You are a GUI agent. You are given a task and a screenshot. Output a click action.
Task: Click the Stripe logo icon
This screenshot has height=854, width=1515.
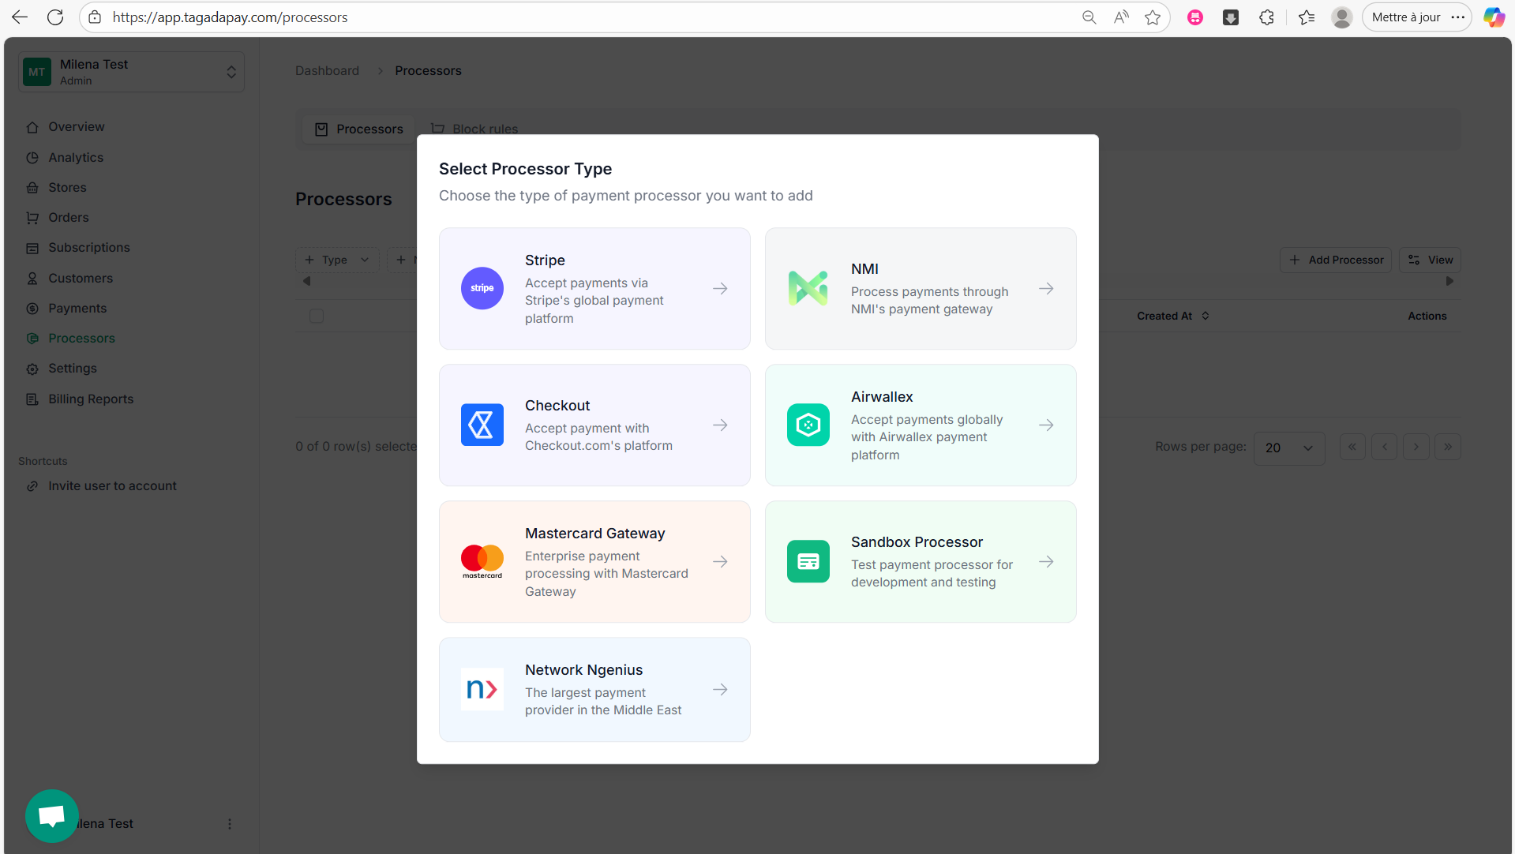click(x=482, y=288)
